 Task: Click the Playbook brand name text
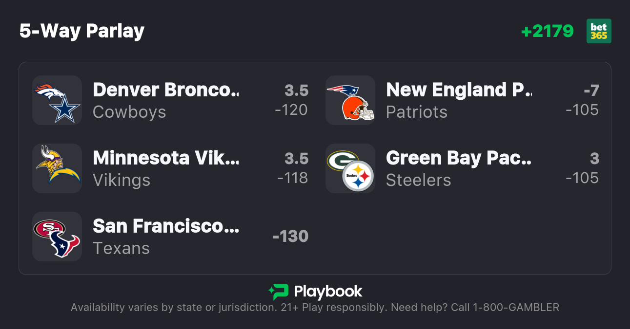tap(328, 292)
